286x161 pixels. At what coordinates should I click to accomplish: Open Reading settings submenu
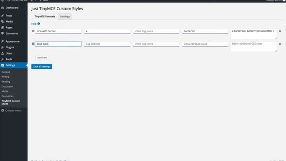tap(6, 81)
